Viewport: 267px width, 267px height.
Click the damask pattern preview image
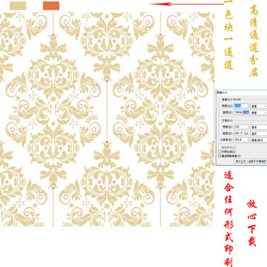107,119
